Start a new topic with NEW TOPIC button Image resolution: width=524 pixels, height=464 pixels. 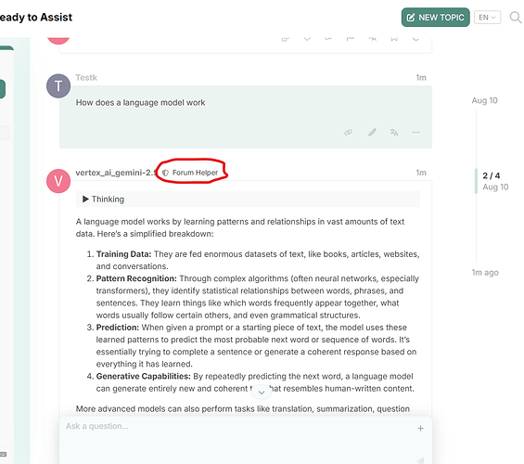[x=436, y=18]
